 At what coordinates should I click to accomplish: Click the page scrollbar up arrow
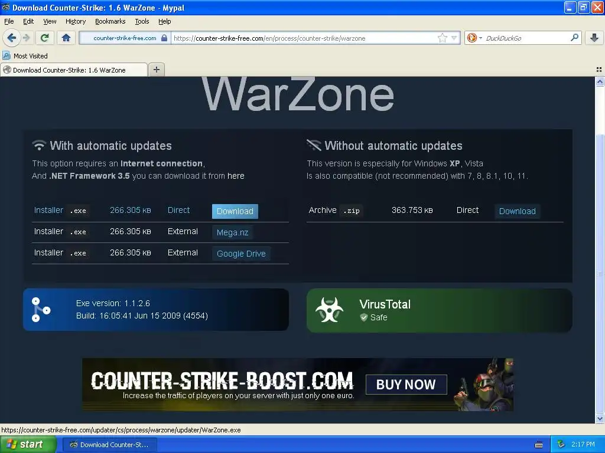click(x=600, y=81)
